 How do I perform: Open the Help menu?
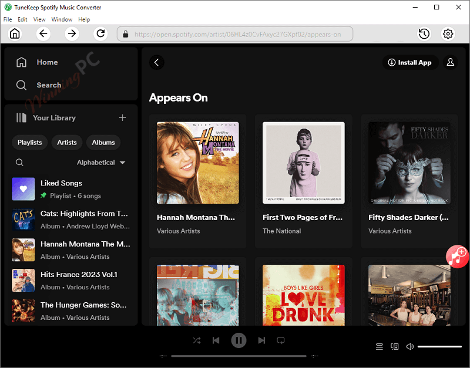pyautogui.click(x=84, y=19)
